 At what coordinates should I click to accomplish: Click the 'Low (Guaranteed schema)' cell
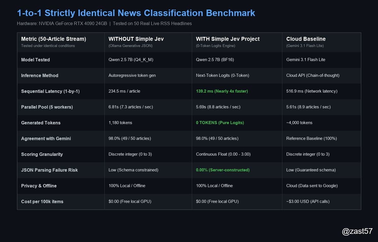[311, 170]
